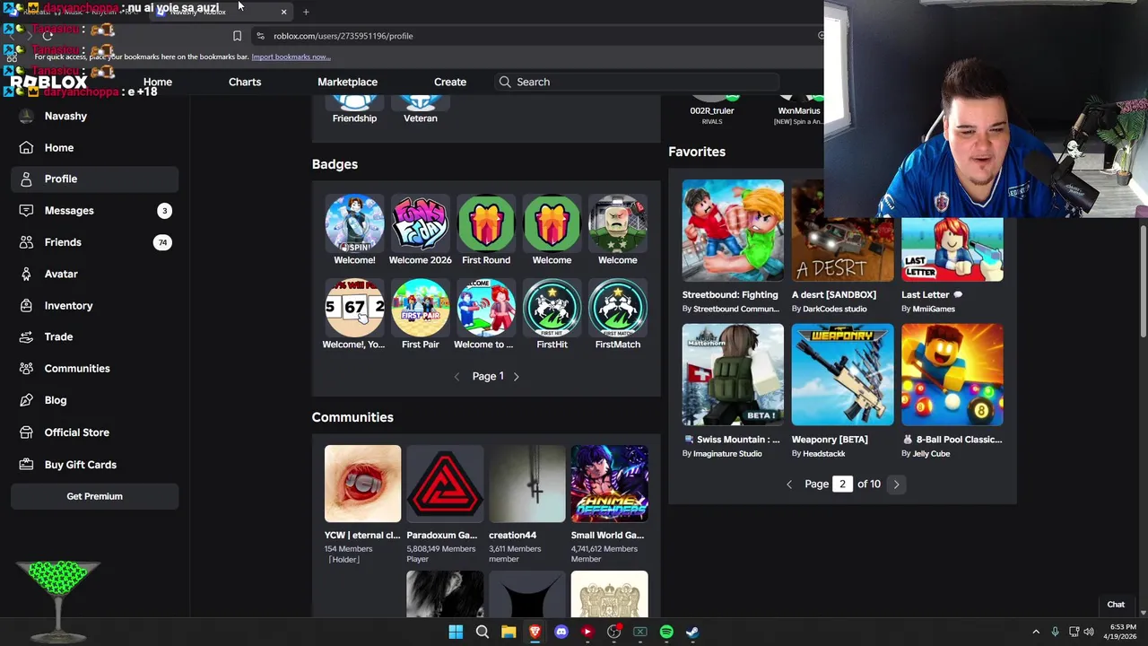Click the bookmark icon in address bar
This screenshot has width=1148, height=646.
[x=237, y=36]
